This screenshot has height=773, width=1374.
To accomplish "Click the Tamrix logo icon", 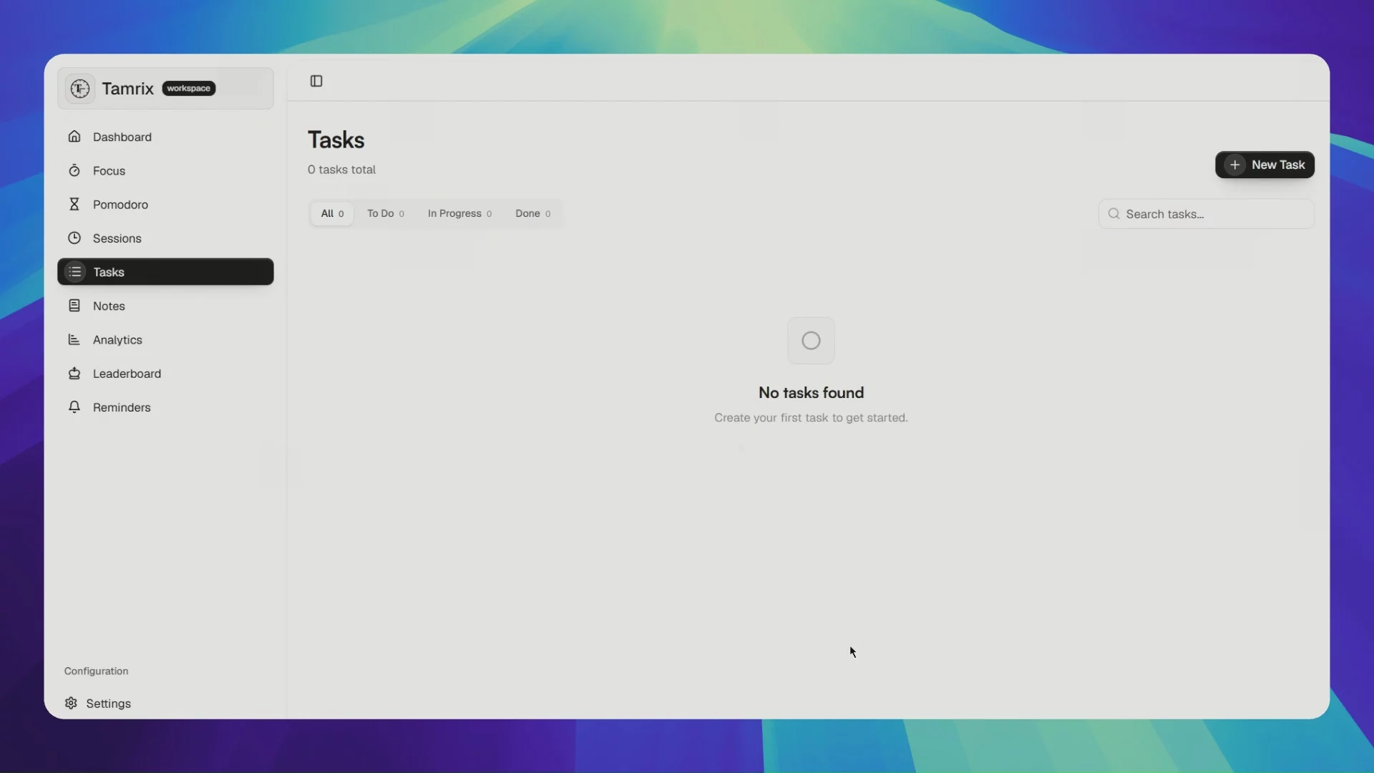I will (80, 88).
